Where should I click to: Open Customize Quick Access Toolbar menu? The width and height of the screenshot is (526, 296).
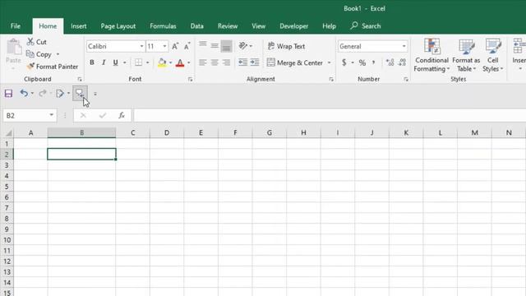click(95, 94)
